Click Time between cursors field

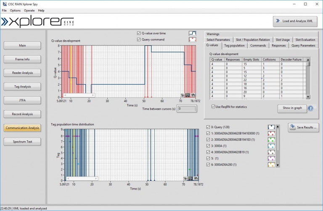(187, 109)
